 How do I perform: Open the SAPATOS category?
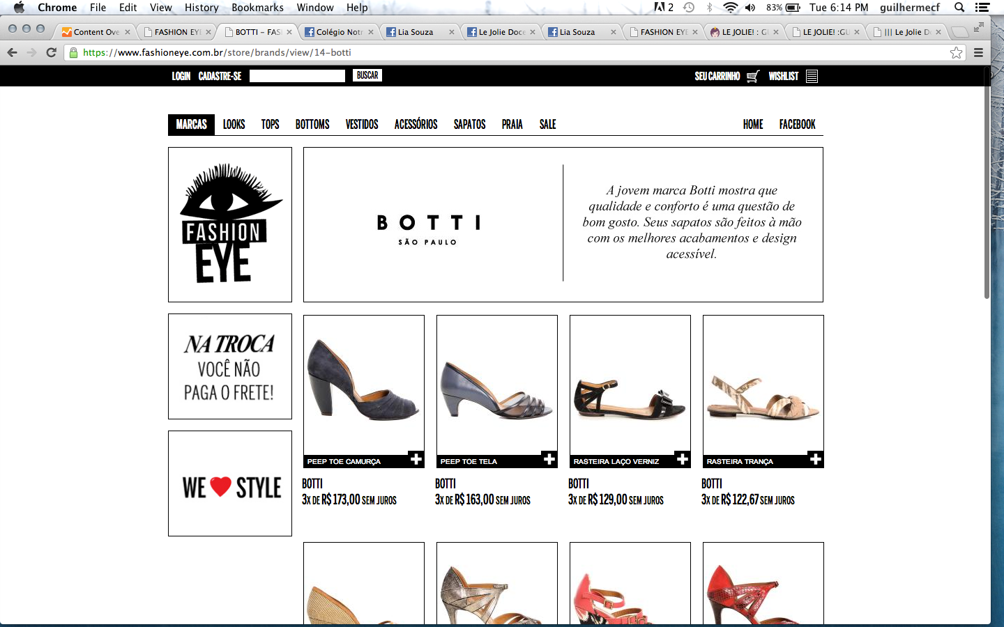click(469, 125)
